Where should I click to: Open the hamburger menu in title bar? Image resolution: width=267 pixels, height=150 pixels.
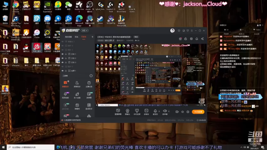[x=192, y=31]
